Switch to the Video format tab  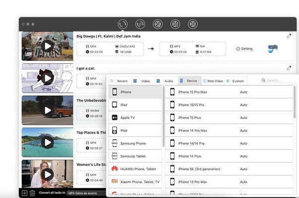[x=143, y=81]
